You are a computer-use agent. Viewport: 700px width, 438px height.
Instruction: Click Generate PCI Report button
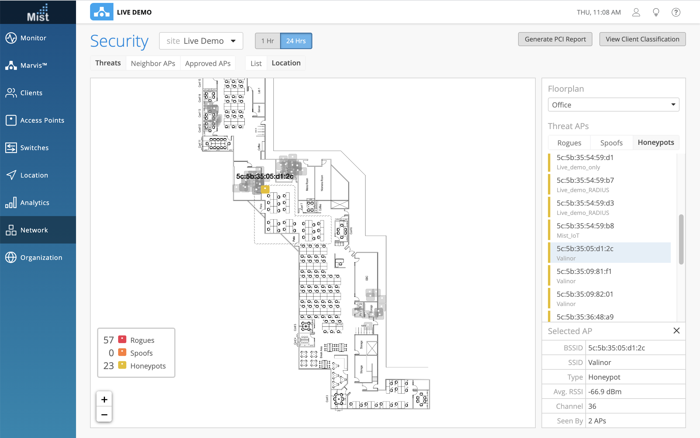point(555,39)
